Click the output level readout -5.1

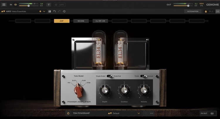[x=196, y=4]
